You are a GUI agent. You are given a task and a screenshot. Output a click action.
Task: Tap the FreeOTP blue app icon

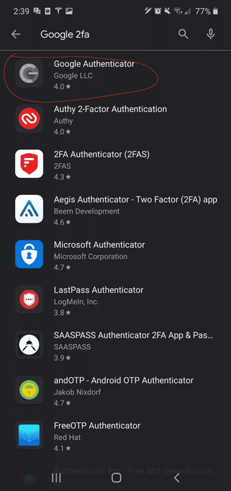pos(29,435)
